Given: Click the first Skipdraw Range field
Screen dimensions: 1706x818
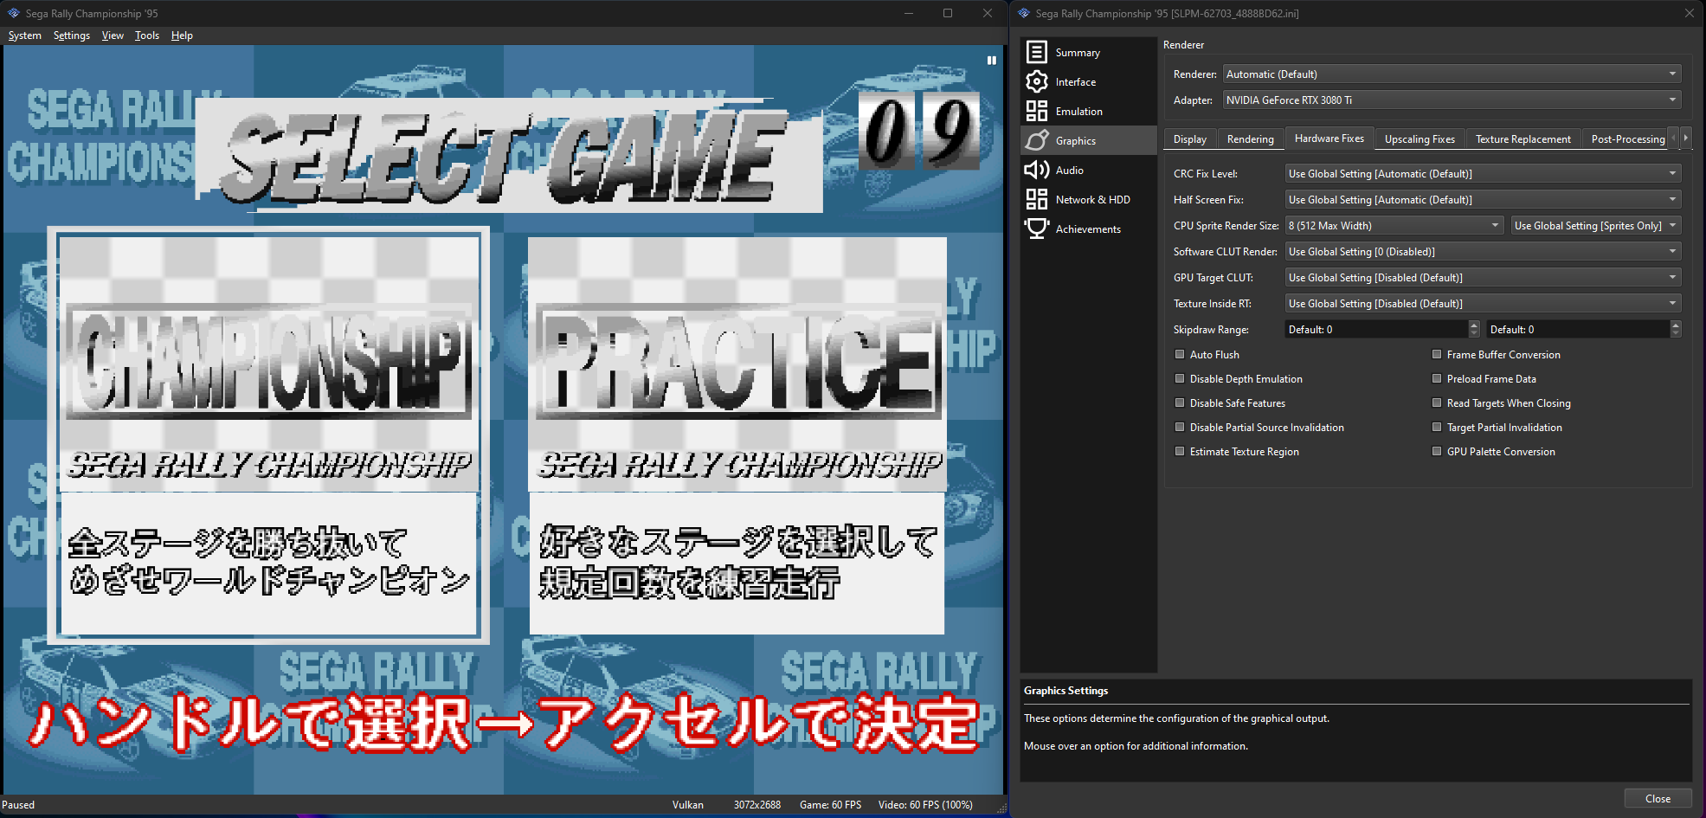Looking at the screenshot, I should [1376, 330].
